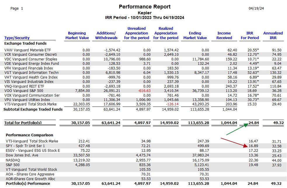Select ESGV - Vanguard ESG US Stock row

pos(144,150)
